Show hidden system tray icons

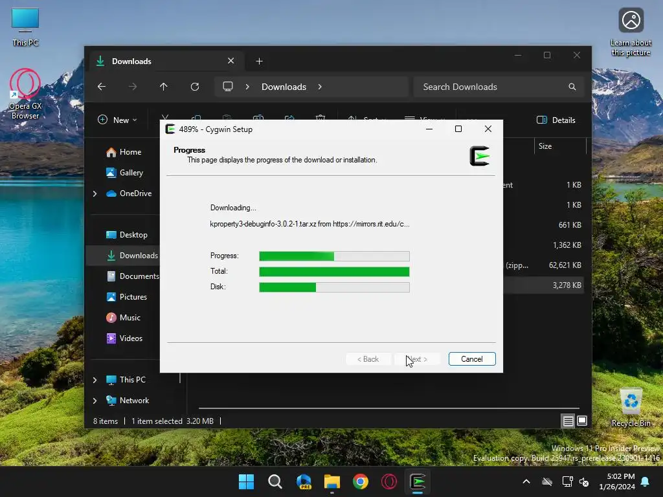(526, 481)
